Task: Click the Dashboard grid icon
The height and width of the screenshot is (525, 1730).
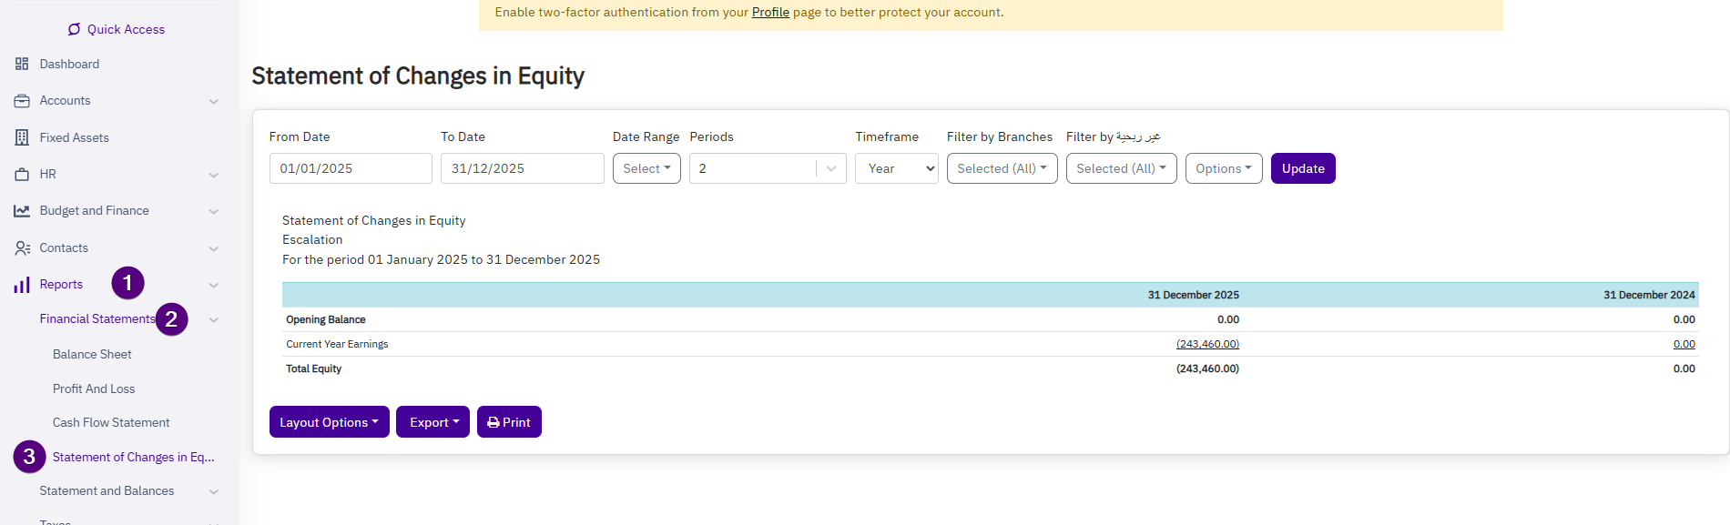Action: click(22, 64)
